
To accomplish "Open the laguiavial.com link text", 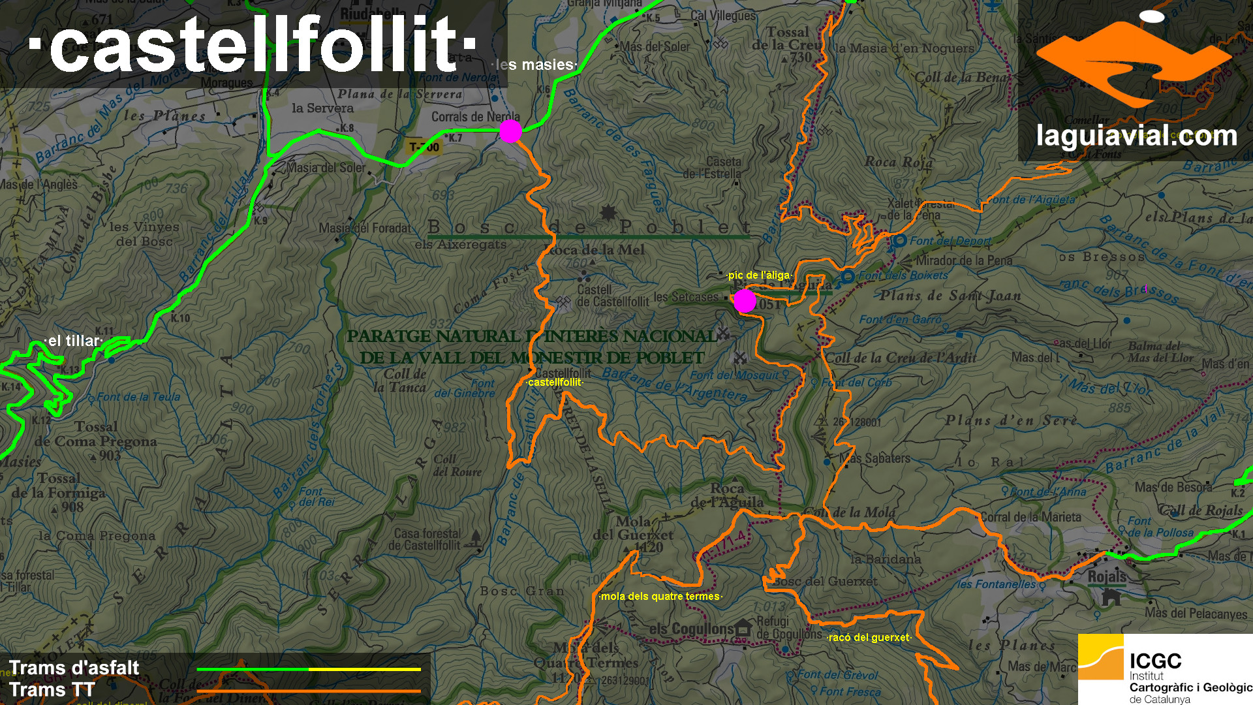I will tap(1137, 136).
